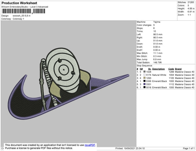196x151 pixels.
Task: Click the Min Stitch value 0.3 mm
Action: pos(157,56)
